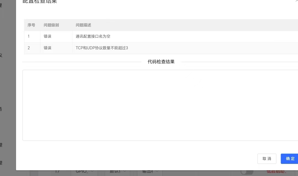Viewport: 298px width, 176px height.
Task: Select the sidebar item ending in 义
Action: tap(2, 55)
